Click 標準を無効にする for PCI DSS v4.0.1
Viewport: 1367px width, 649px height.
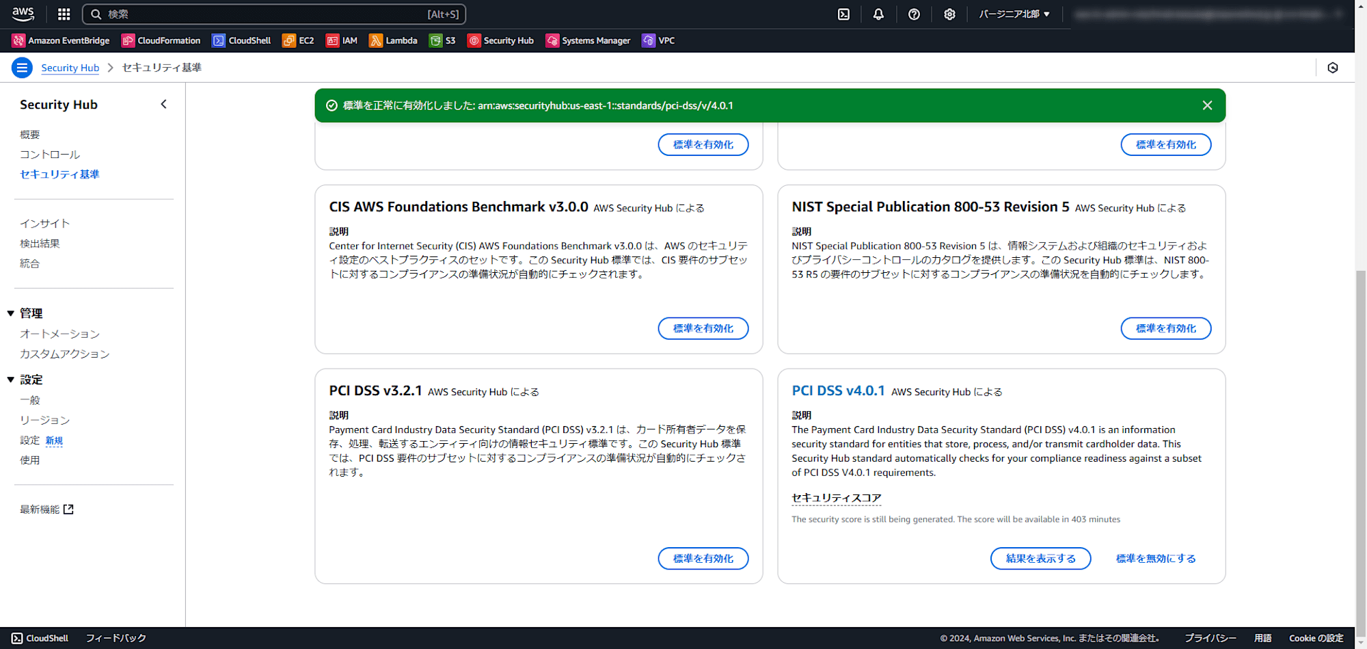(x=1156, y=559)
